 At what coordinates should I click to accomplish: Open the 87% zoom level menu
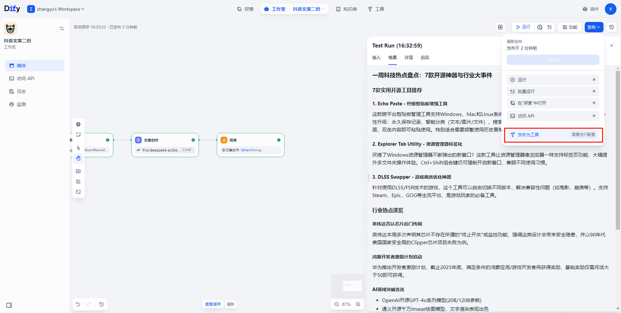coord(346,304)
